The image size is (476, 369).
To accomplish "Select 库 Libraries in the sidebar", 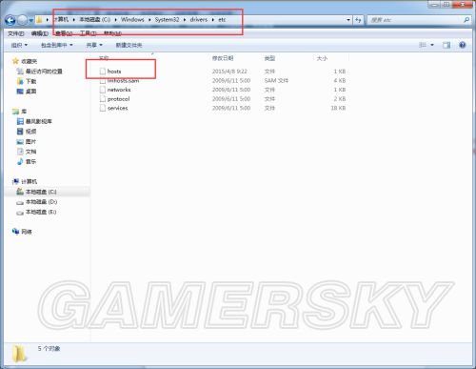I will pos(19,112).
